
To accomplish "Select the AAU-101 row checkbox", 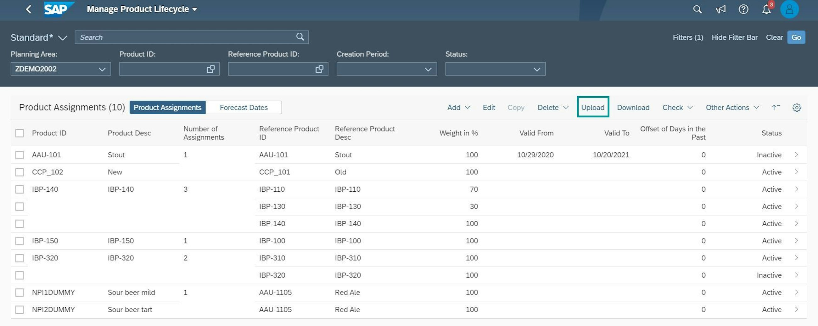I will pyautogui.click(x=20, y=155).
